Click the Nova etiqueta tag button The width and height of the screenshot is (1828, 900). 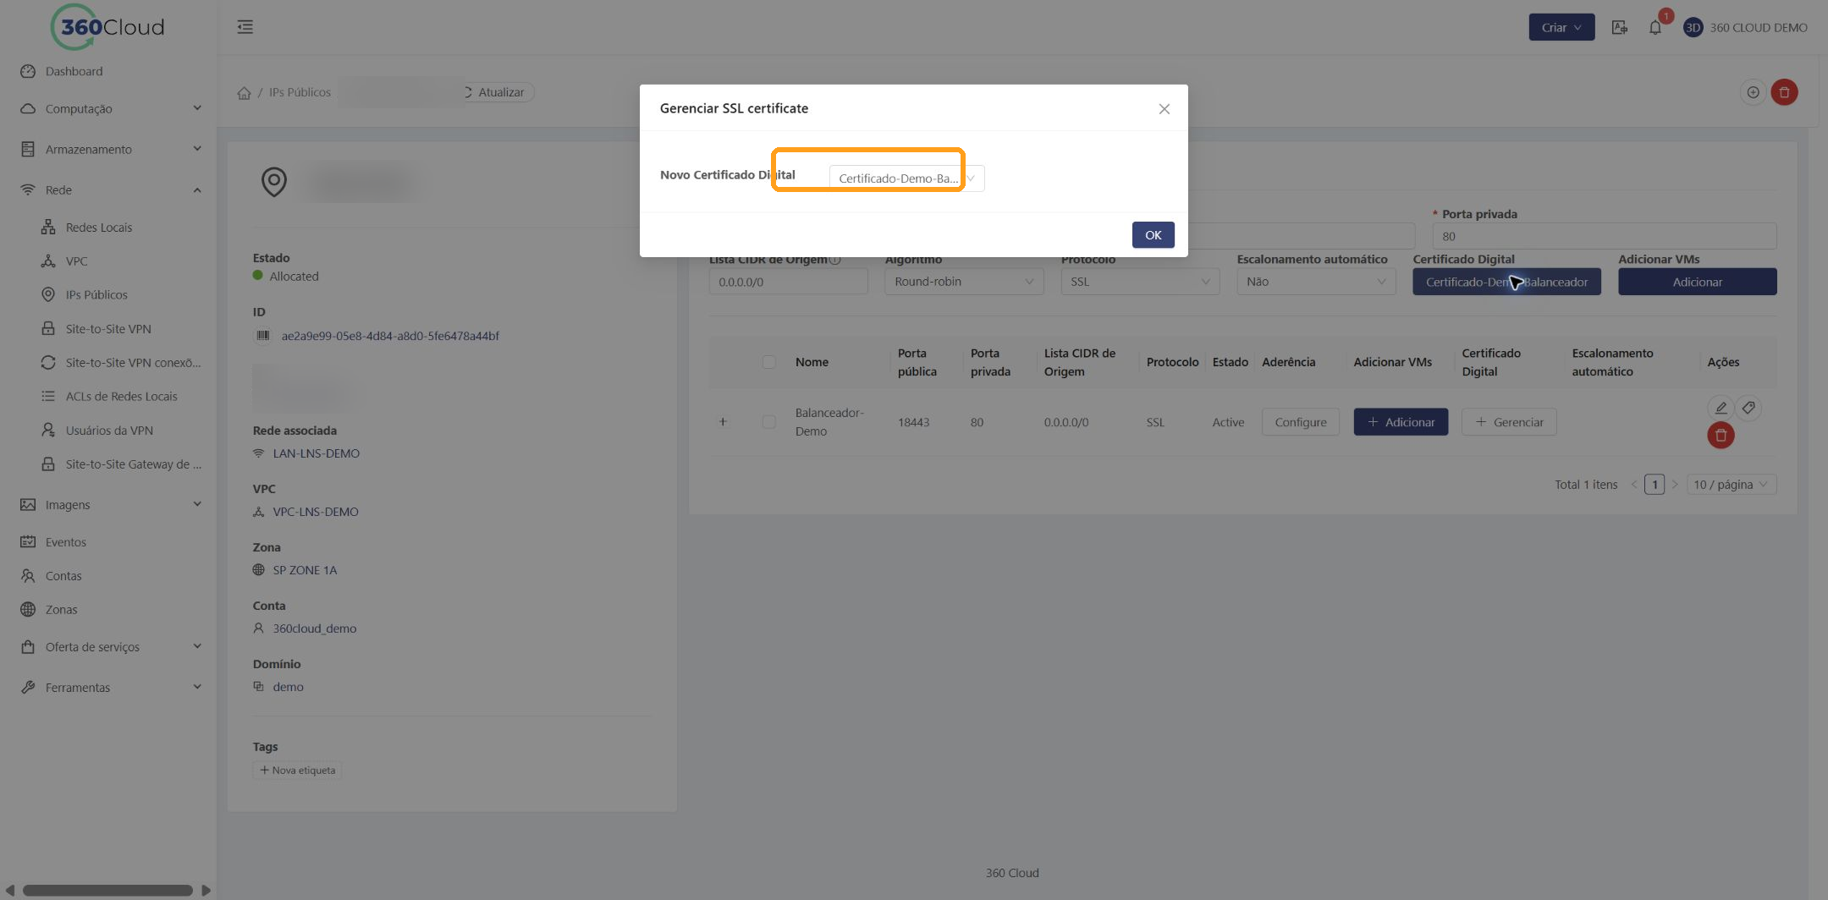297,770
